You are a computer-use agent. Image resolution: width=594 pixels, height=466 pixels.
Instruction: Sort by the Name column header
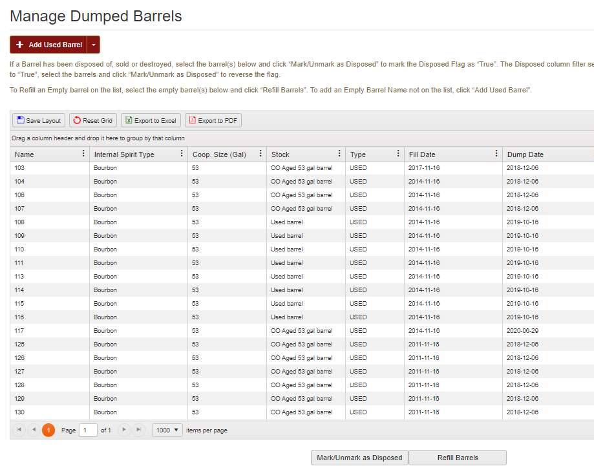pos(25,154)
